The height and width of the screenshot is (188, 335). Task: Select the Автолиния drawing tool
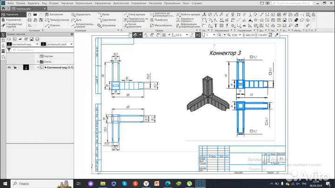(x=55, y=14)
